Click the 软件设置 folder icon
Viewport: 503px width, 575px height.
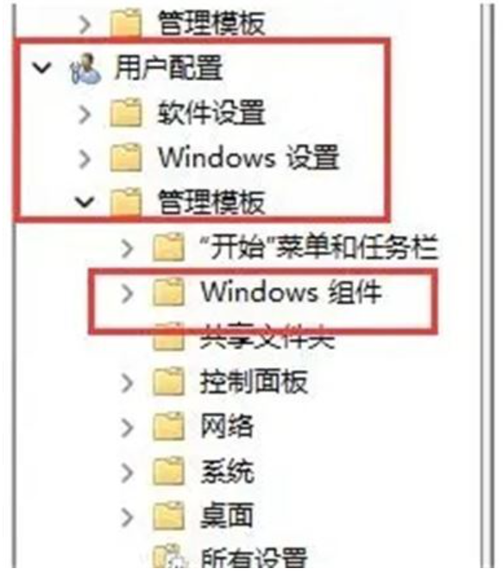coord(126,113)
